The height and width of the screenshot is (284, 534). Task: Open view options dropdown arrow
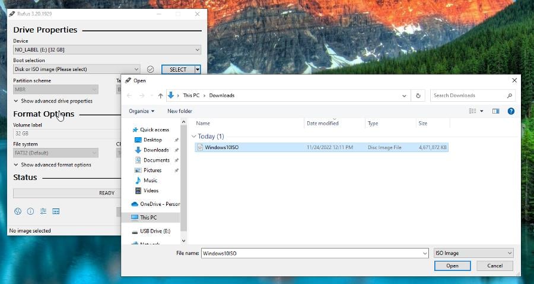coord(482,111)
